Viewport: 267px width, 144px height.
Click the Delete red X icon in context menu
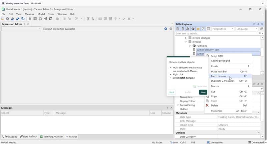[x=207, y=106]
